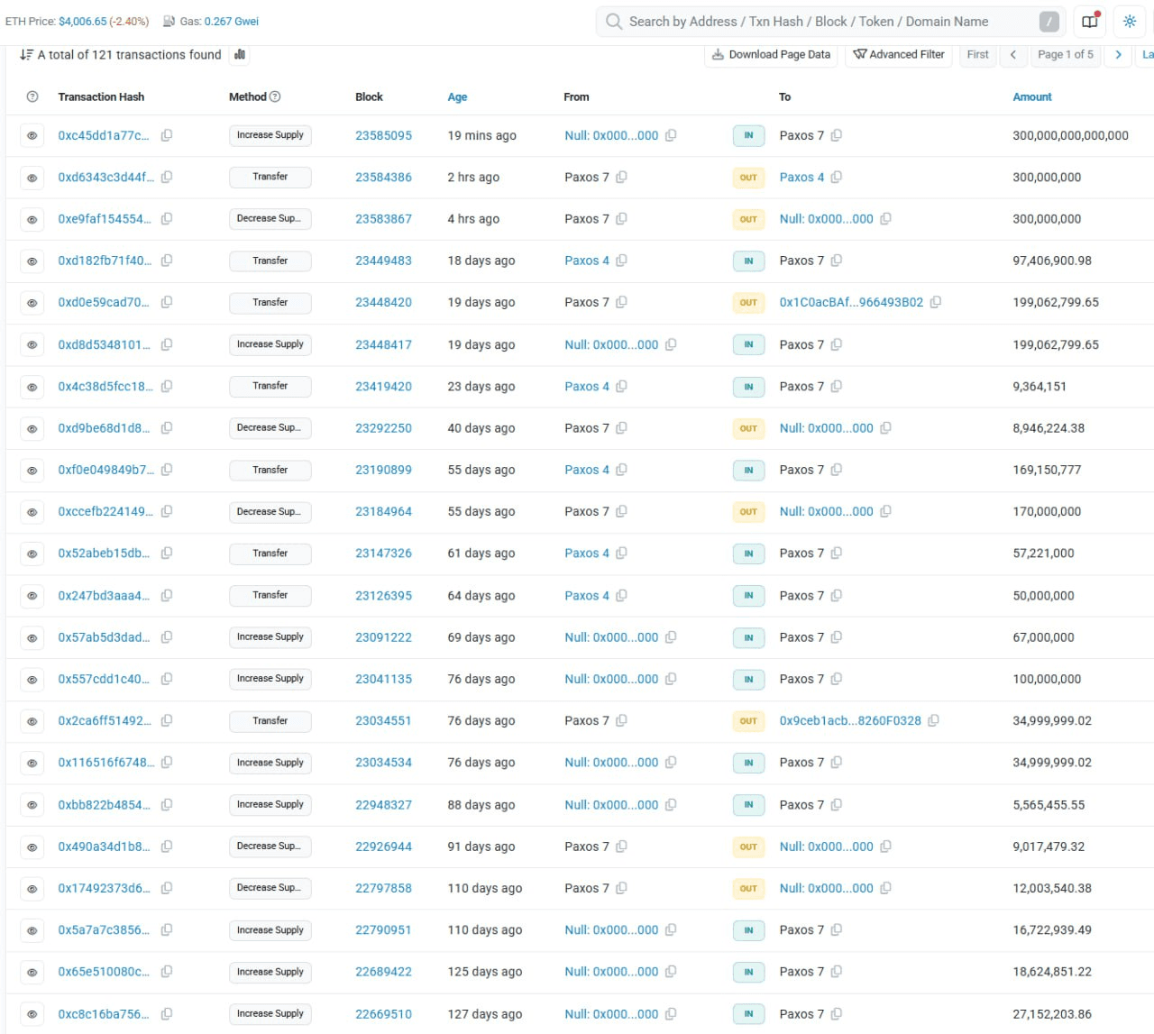Click the search input field

click(x=820, y=22)
